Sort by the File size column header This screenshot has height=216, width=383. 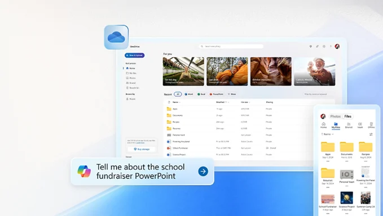coord(245,102)
